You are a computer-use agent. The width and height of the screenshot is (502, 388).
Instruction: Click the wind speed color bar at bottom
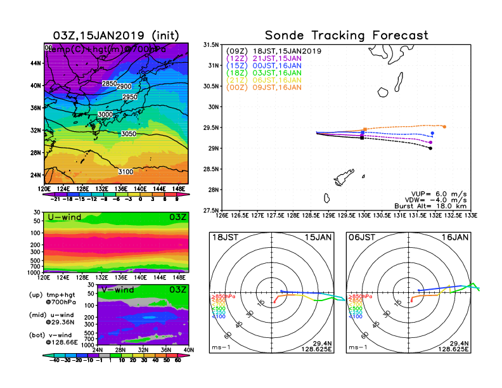[114, 359]
